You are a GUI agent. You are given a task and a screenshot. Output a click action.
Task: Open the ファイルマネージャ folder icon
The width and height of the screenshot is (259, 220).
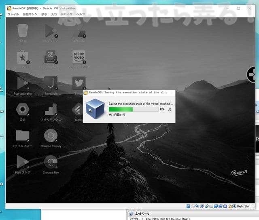click(x=23, y=135)
